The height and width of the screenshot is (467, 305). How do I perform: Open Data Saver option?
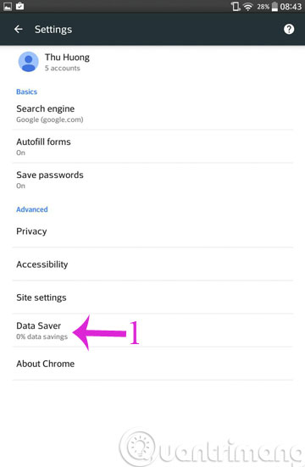coord(152,331)
